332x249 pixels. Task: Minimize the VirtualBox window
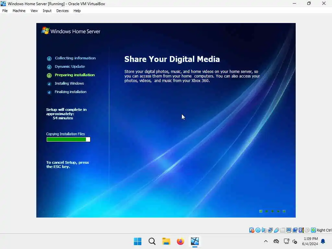294,3
